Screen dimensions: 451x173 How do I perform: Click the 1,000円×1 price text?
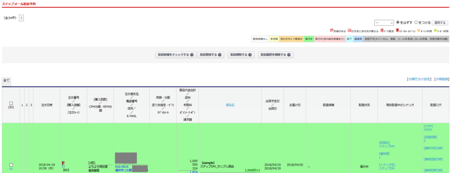[x=252, y=170]
